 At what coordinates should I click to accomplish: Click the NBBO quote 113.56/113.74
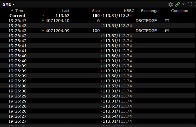click(117, 96)
